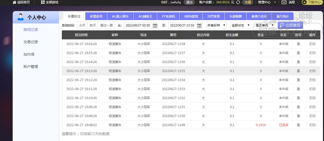Open 交易记录 in the sidebar

point(31,42)
